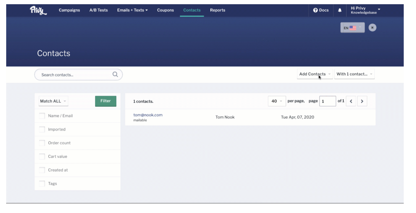
Task: Go to the Campaigns tab
Action: click(69, 10)
